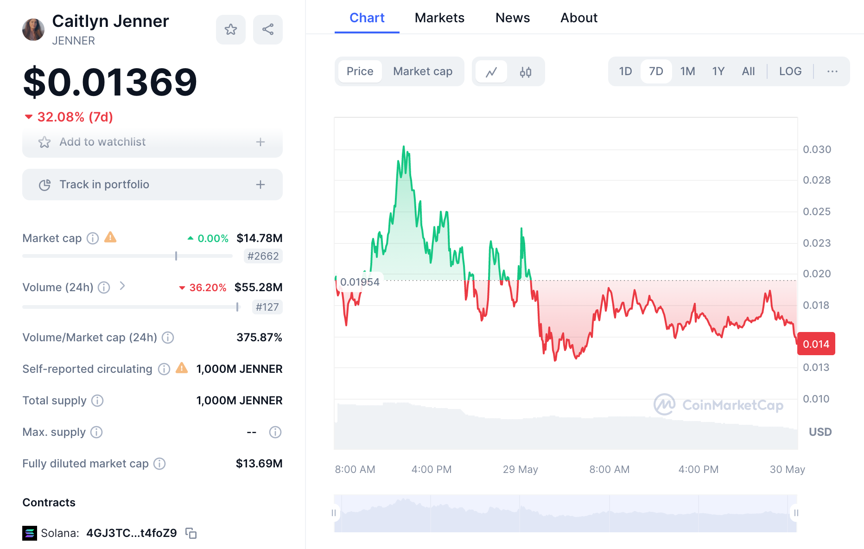Keep Price mode selected in toggle group
The image size is (864, 549).
coord(360,71)
